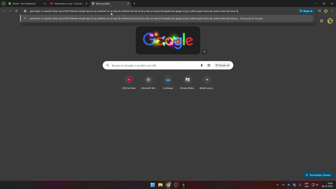This screenshot has height=189, width=336.
Task: Open the network status tray icon
Action: click(313, 185)
